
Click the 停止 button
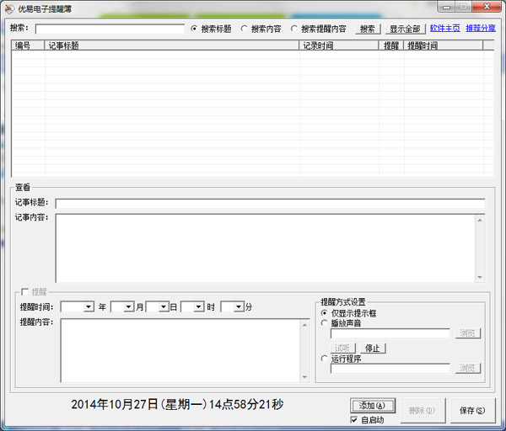(373, 348)
